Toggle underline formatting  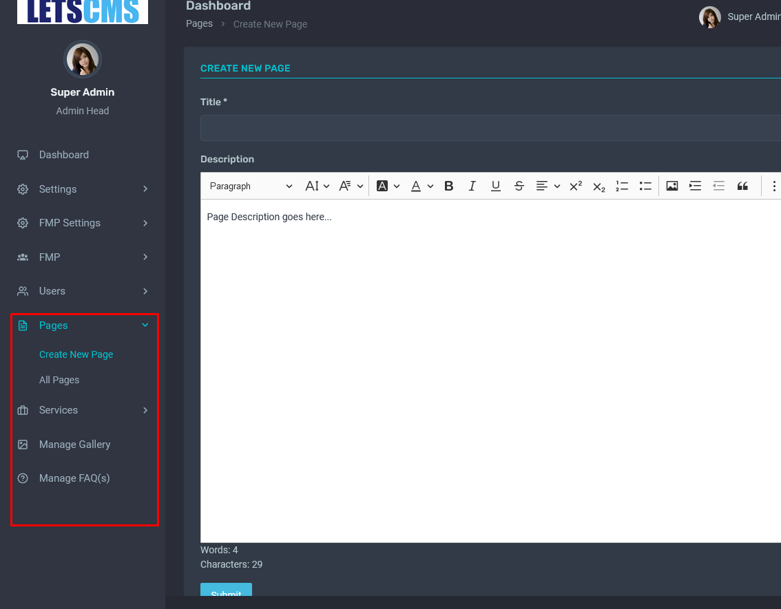coord(495,186)
